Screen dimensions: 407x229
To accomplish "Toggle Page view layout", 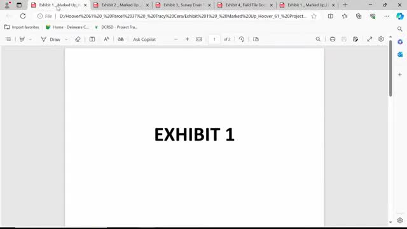I will click(x=256, y=39).
